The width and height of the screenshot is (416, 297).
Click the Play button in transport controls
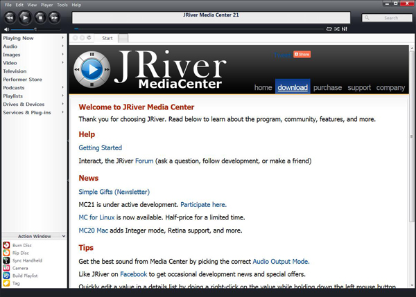coord(25,18)
